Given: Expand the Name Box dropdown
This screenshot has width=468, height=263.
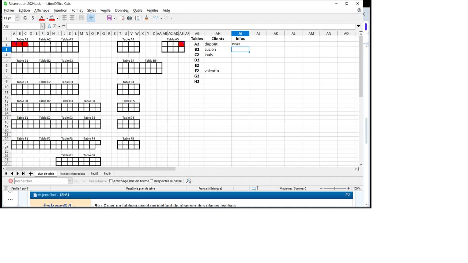Looking at the screenshot, I should [42, 26].
